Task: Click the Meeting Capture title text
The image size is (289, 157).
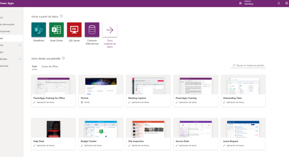Action: [x=137, y=98]
